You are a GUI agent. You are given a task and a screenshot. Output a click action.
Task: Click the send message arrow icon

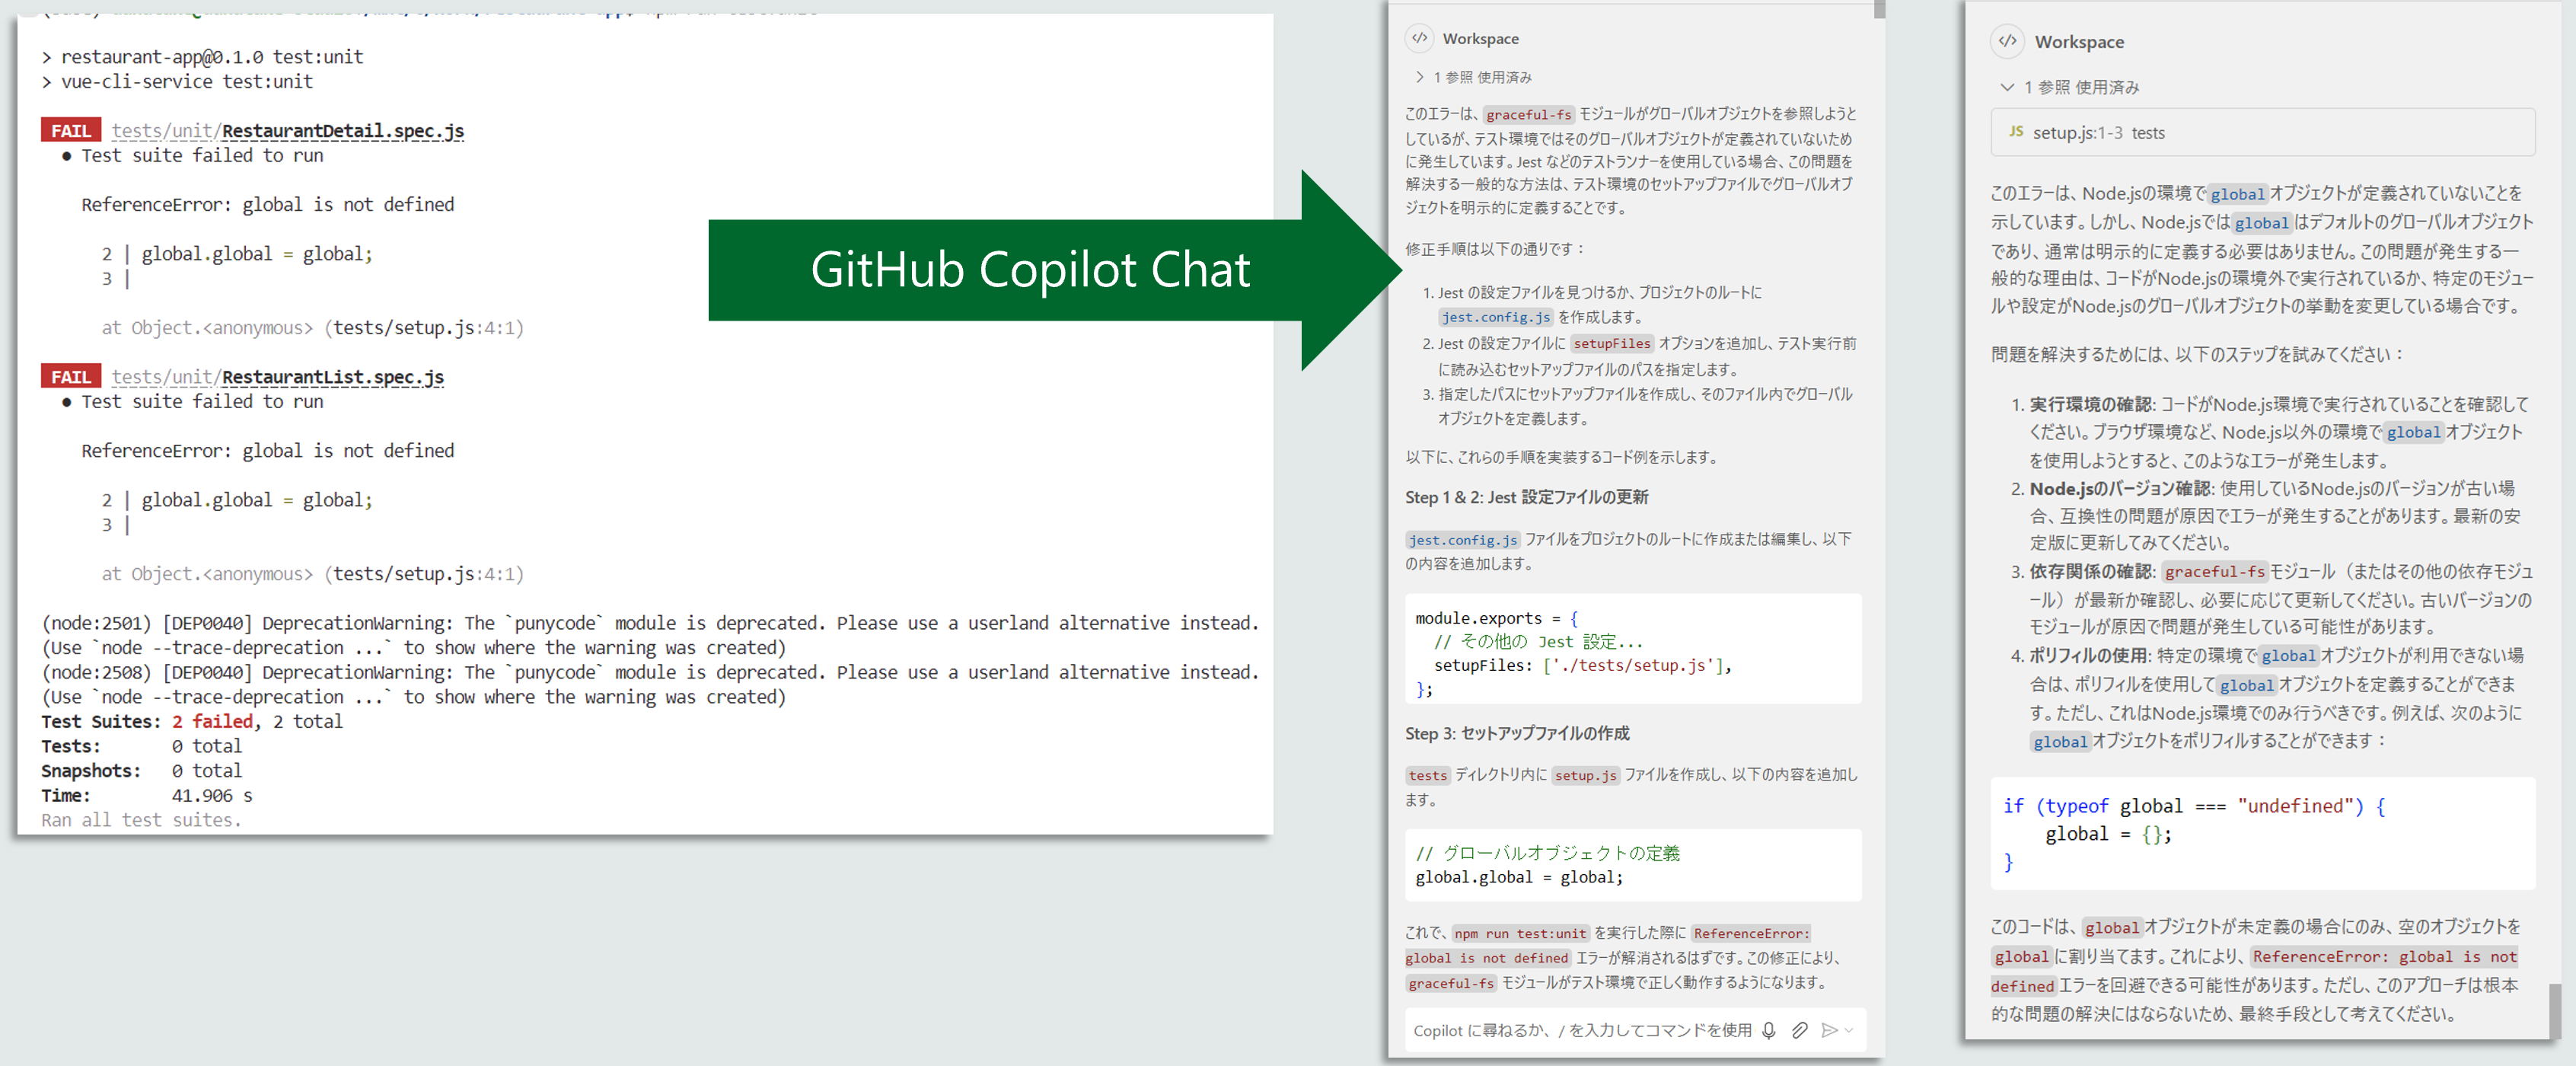click(x=1829, y=1030)
